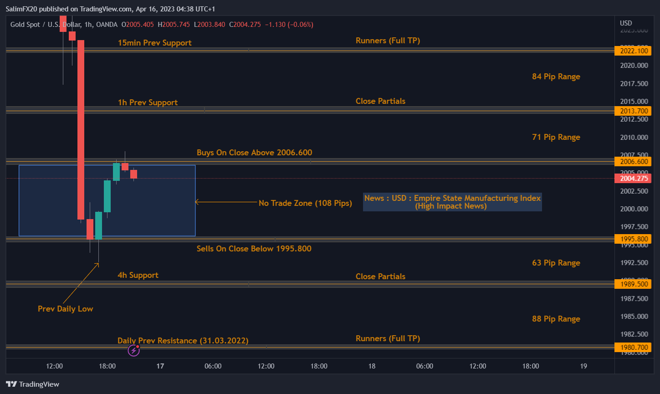Image resolution: width=660 pixels, height=394 pixels.
Task: Click the orange 1995.800 price label
Action: point(633,239)
